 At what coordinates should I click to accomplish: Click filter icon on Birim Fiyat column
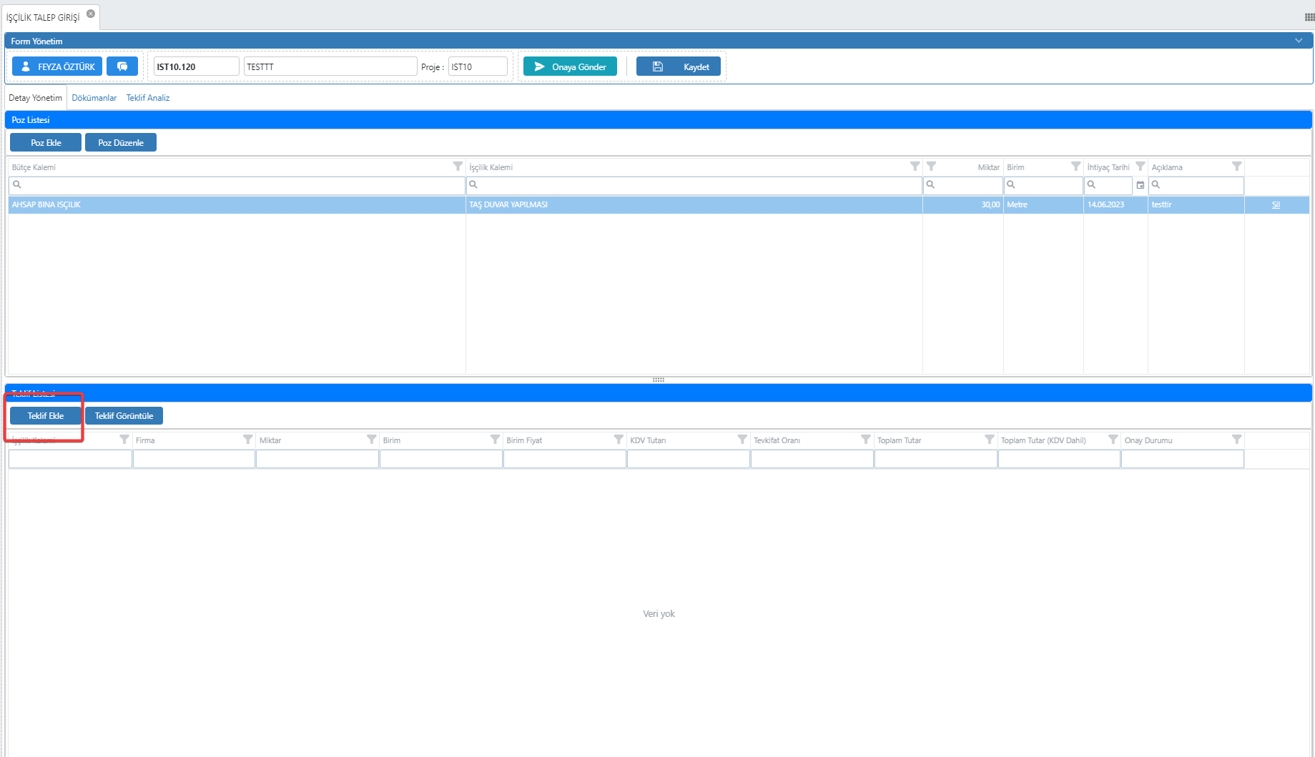tap(618, 440)
